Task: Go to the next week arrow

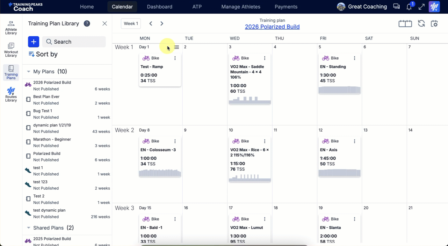Action: click(x=162, y=24)
